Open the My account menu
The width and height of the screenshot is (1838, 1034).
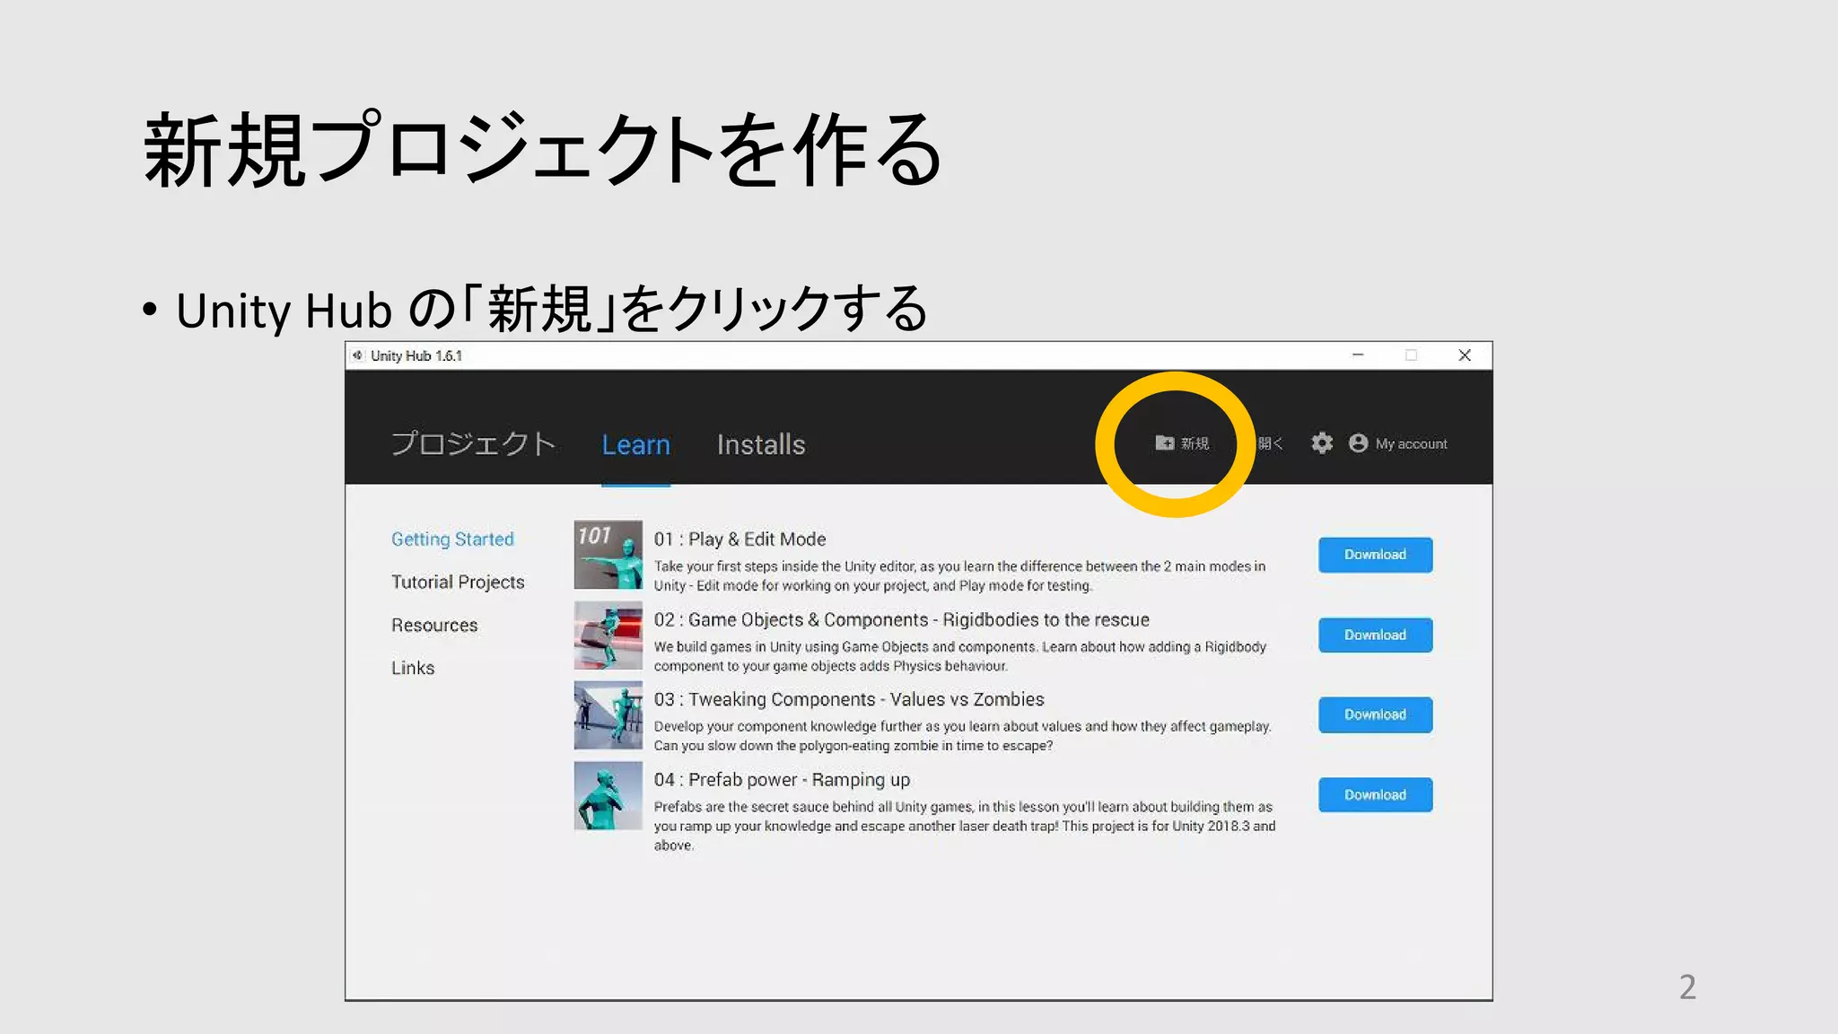pos(1398,443)
